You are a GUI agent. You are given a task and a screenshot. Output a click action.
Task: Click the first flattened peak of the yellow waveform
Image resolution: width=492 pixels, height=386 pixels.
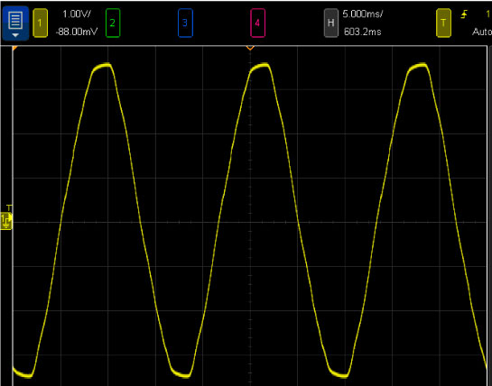click(x=102, y=67)
